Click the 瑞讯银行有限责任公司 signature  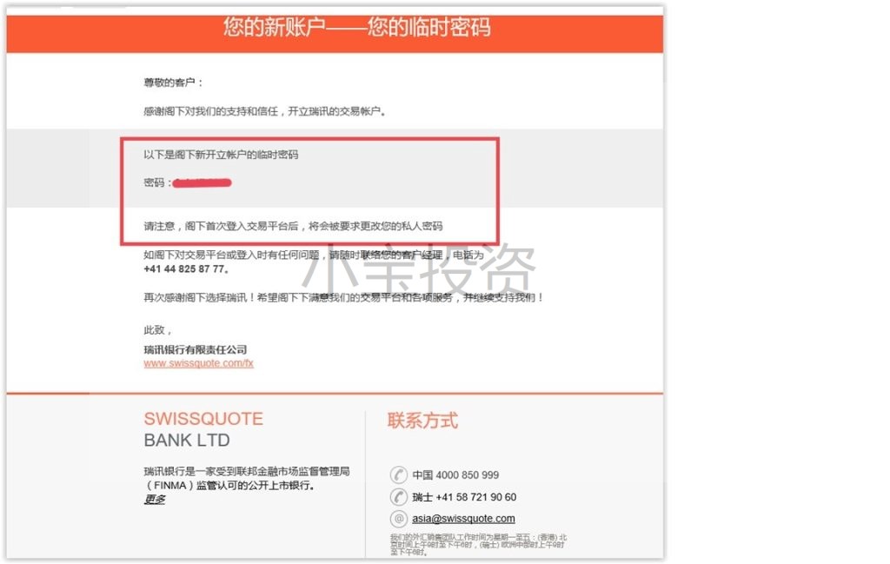pos(196,349)
